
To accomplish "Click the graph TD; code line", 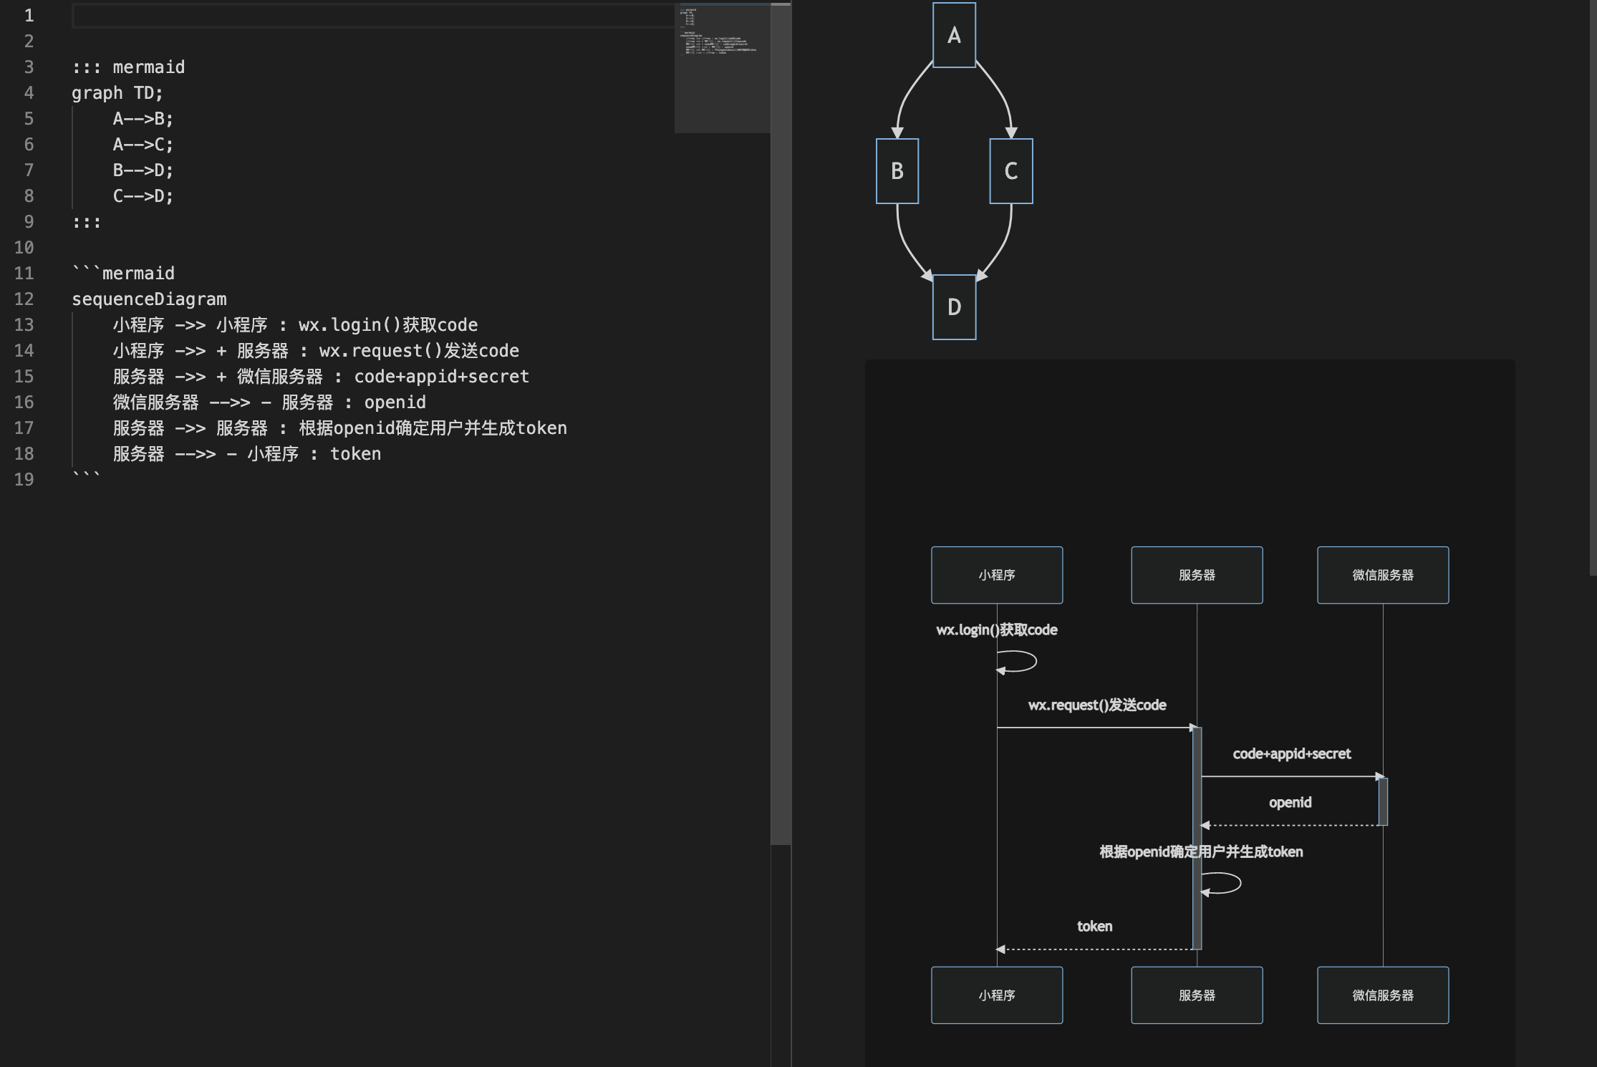I will [117, 93].
